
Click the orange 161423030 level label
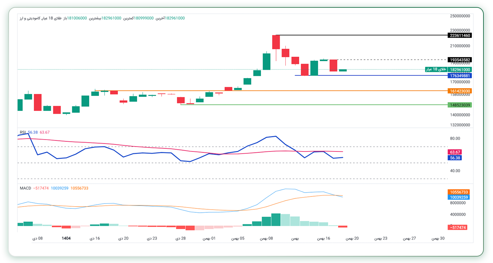(459, 91)
